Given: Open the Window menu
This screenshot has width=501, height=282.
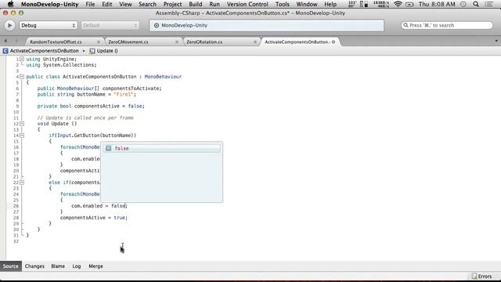Looking at the screenshot, I should click(x=307, y=4).
